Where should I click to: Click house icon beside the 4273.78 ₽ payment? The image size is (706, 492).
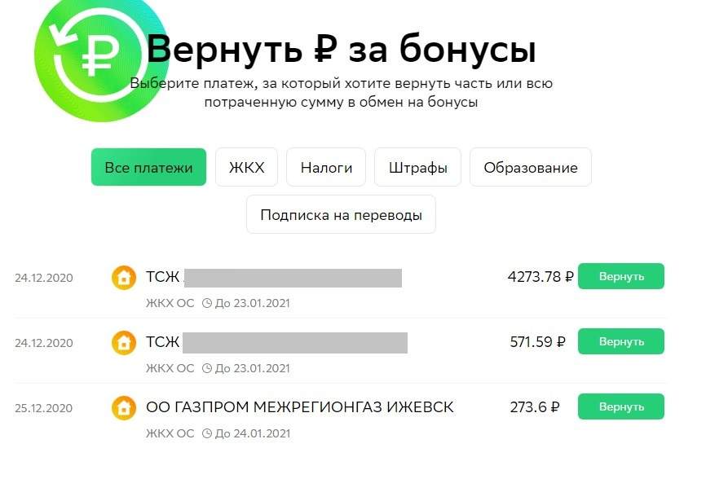pos(124,278)
